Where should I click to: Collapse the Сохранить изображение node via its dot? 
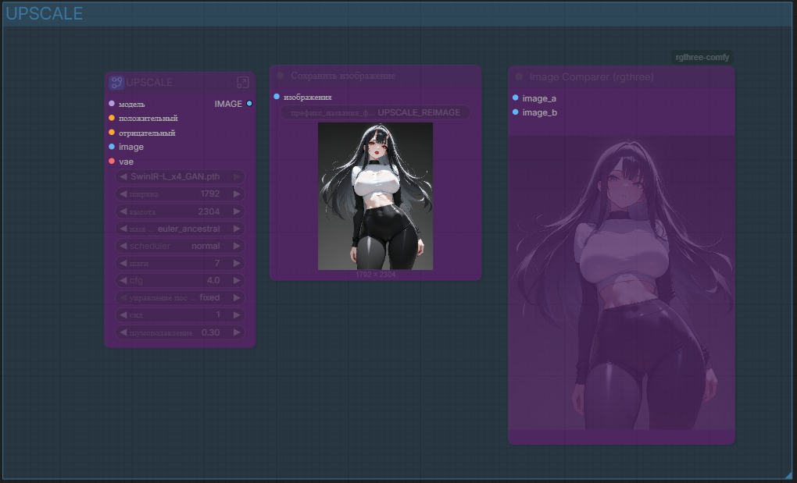coord(281,76)
